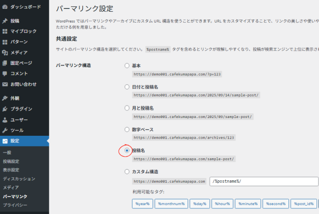Insert the %year% tag
The image size is (319, 214).
tap(143, 204)
